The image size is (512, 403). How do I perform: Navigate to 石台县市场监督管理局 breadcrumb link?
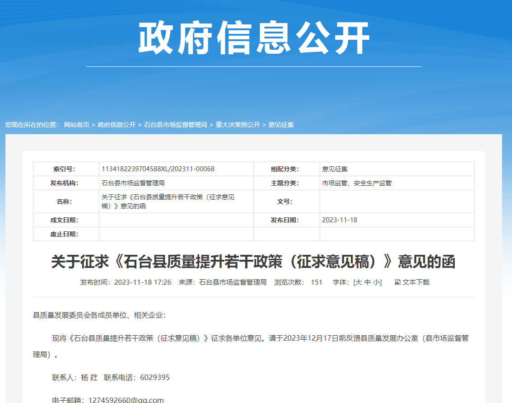(175, 125)
